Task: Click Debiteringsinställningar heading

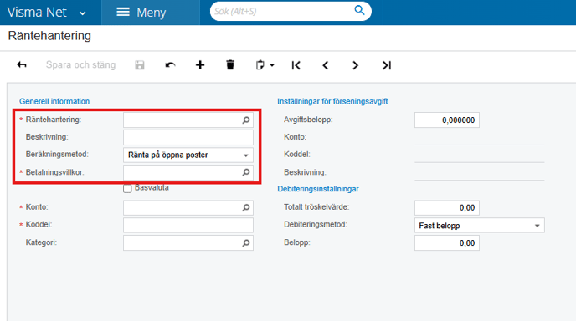Action: pyautogui.click(x=318, y=189)
